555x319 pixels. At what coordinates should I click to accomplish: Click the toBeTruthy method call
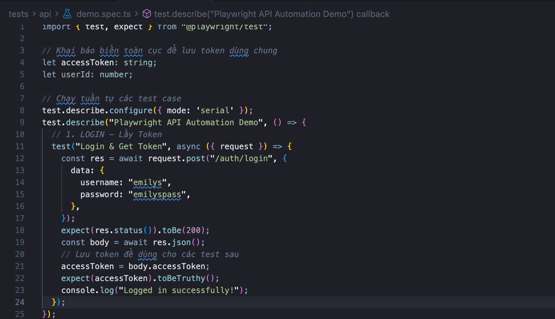pyautogui.click(x=181, y=278)
